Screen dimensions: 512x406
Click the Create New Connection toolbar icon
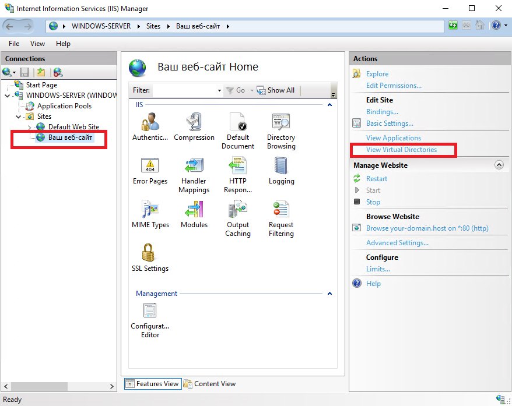pos(7,72)
